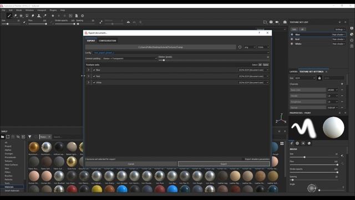Screen dimensions: 355x200
Task: Select the Paint brush tool
Action: point(9,16)
